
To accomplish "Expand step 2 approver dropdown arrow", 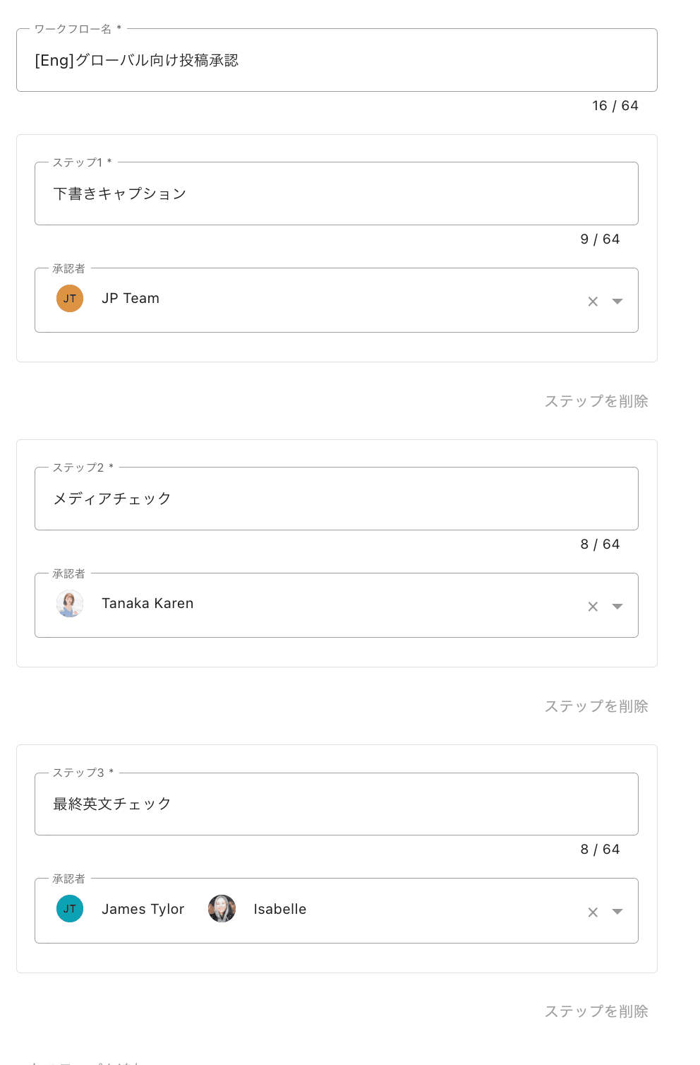I will click(x=617, y=607).
